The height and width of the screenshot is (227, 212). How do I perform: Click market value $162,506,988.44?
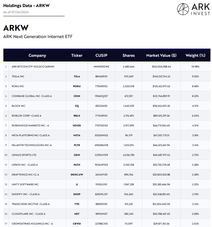tap(161, 67)
